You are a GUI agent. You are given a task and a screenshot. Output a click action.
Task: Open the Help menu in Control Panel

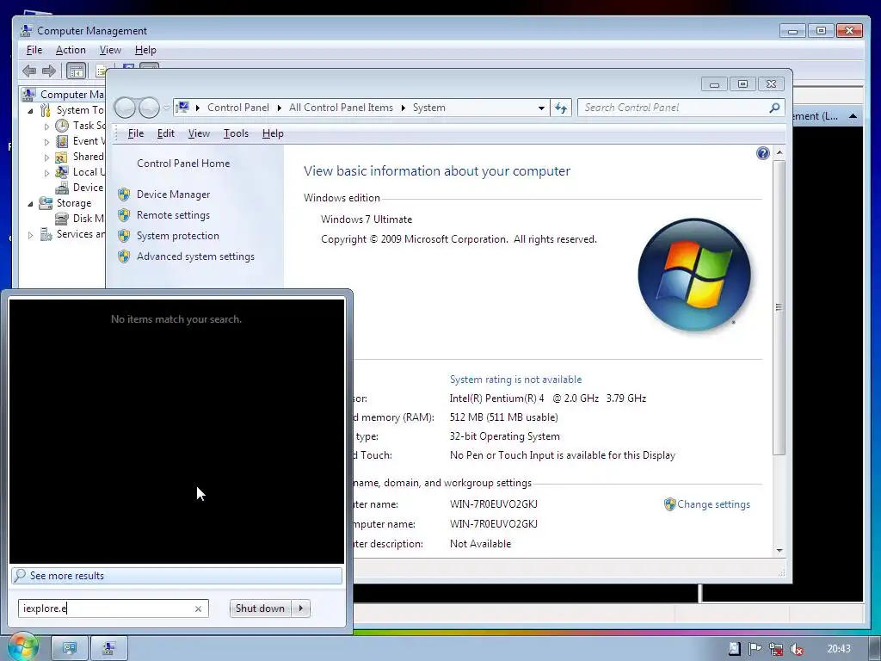(x=273, y=133)
